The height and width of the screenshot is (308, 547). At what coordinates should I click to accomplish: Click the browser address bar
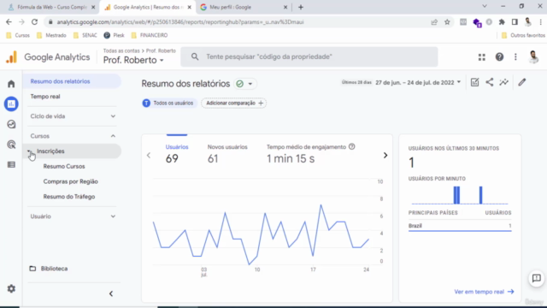click(238, 22)
